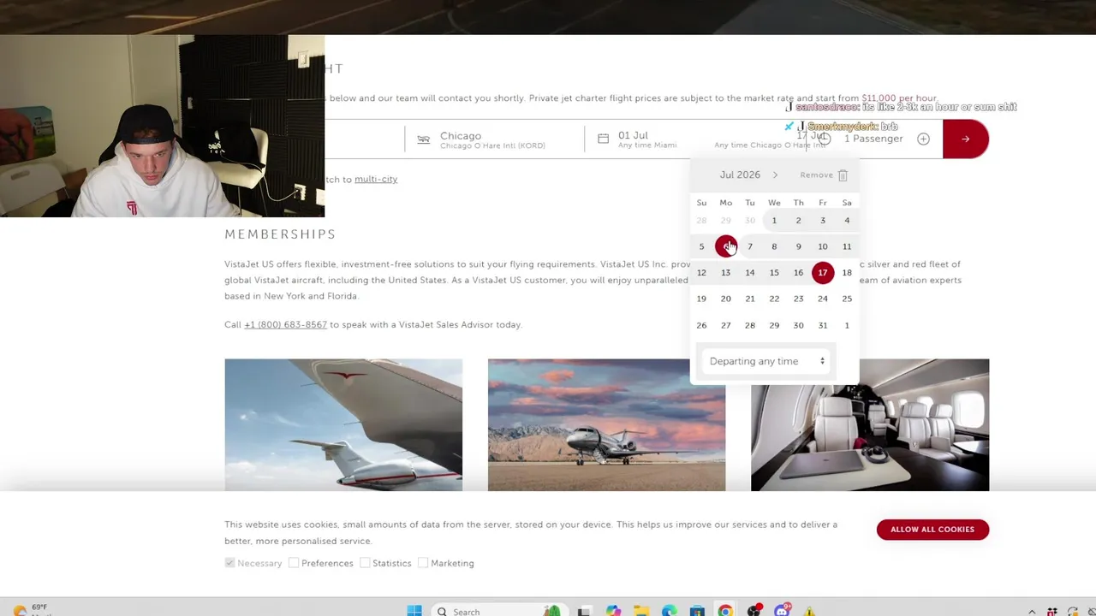The image size is (1096, 616).
Task: Open Discord from the taskbar
Action: [782, 611]
